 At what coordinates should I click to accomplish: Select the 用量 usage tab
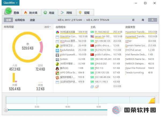[50, 12]
